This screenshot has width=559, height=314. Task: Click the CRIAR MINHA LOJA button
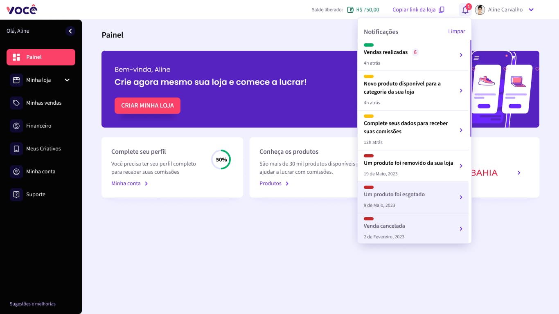tap(147, 105)
